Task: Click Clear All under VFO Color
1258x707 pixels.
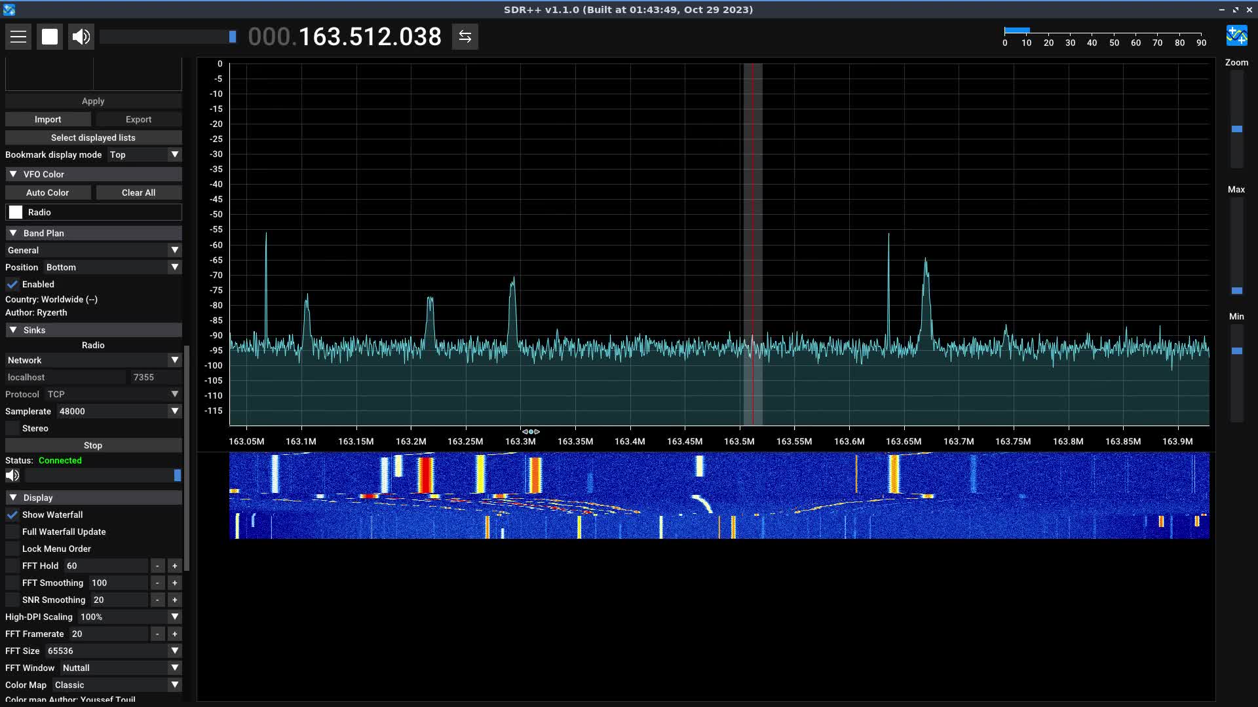Action: (138, 192)
